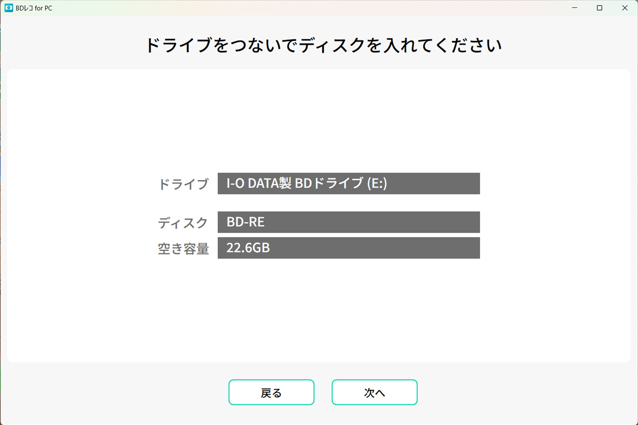This screenshot has height=425, width=638.
Task: Click inside the white content area
Action: click(319, 319)
